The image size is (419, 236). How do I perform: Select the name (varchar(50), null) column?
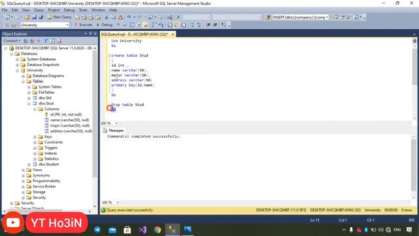(69, 120)
